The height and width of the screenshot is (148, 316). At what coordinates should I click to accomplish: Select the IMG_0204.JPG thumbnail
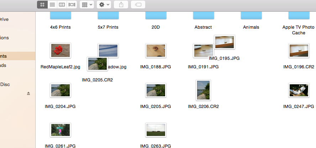click(x=60, y=90)
